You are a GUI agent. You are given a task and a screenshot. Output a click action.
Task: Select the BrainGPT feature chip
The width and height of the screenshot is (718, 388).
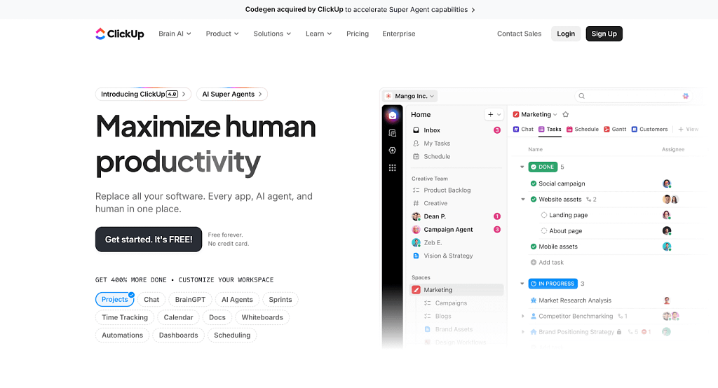pyautogui.click(x=190, y=300)
